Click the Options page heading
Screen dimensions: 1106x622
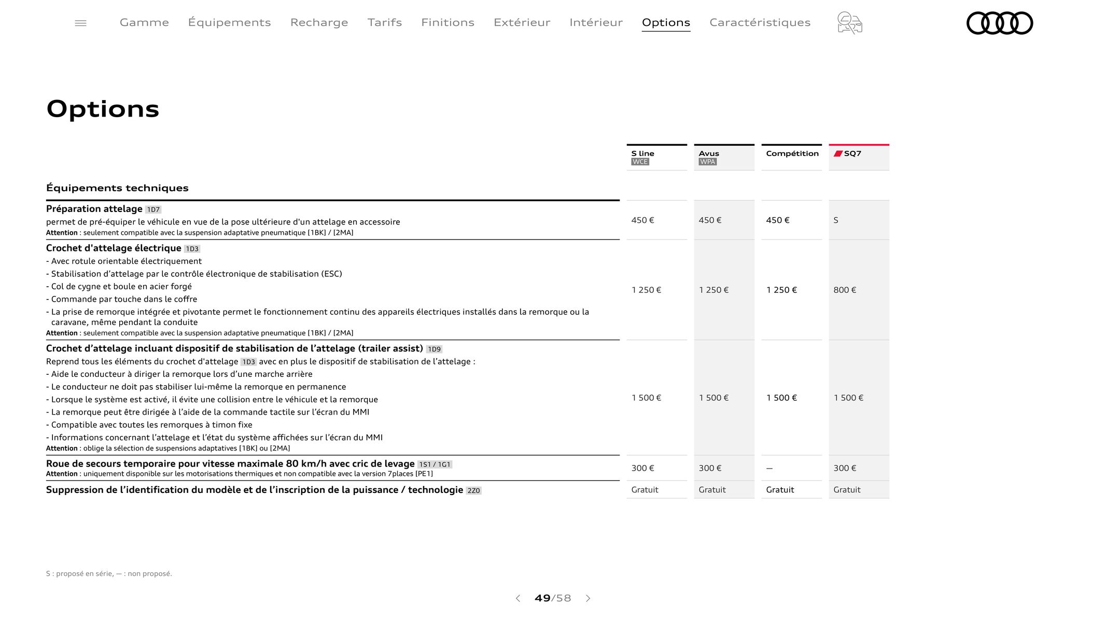pyautogui.click(x=103, y=109)
